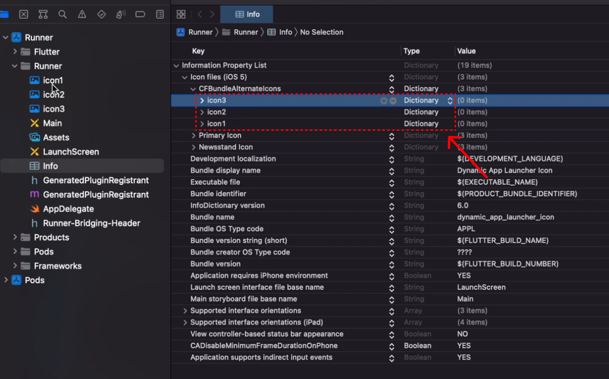Open type stepper for icon3 Dictionary

[x=450, y=101]
